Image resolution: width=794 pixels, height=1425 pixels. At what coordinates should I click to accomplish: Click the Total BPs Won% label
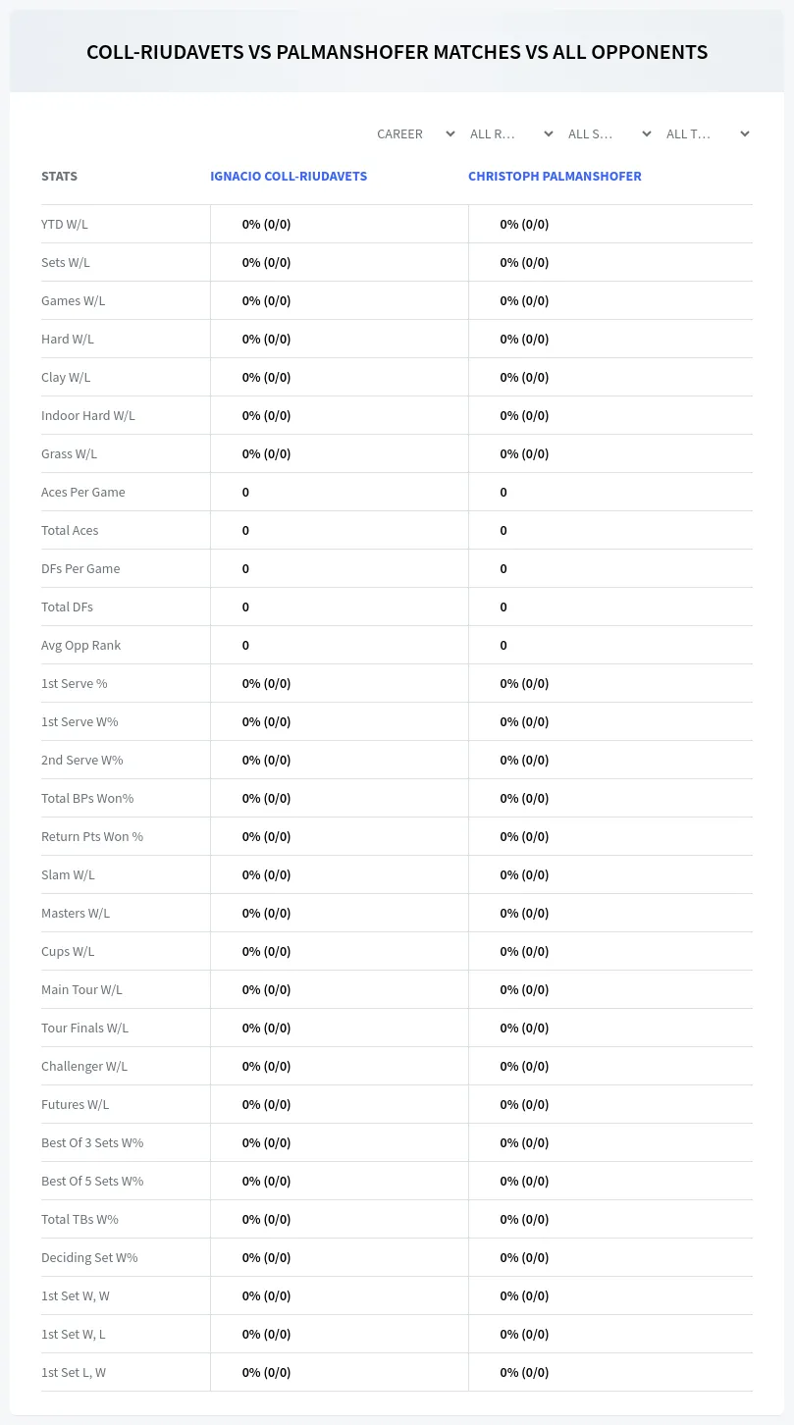[x=87, y=798]
